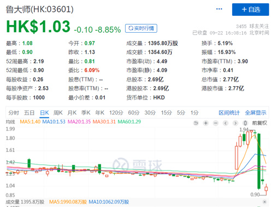The width and height of the screenshot is (273, 207).
Task: Click the tall green candlestick in chart
Action: coord(259,161)
